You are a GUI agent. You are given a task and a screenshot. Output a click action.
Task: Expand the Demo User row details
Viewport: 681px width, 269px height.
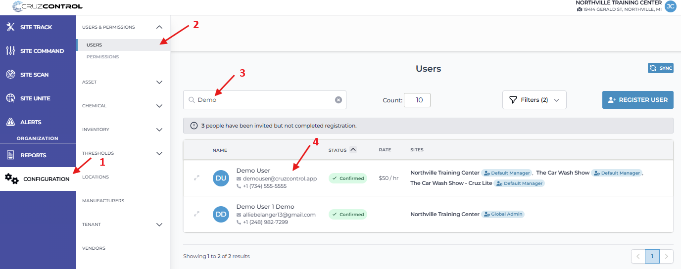(196, 179)
